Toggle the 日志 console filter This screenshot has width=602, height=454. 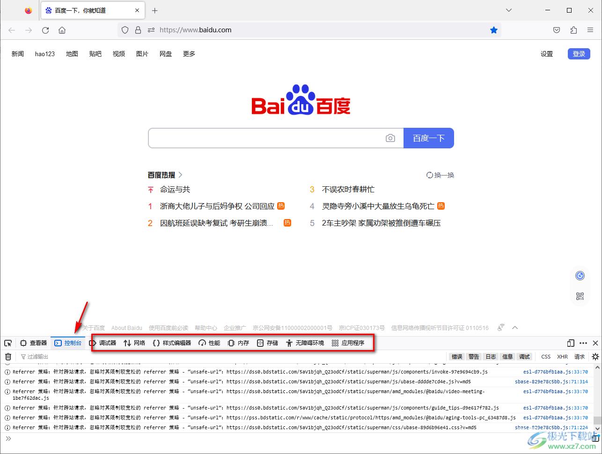(491, 357)
